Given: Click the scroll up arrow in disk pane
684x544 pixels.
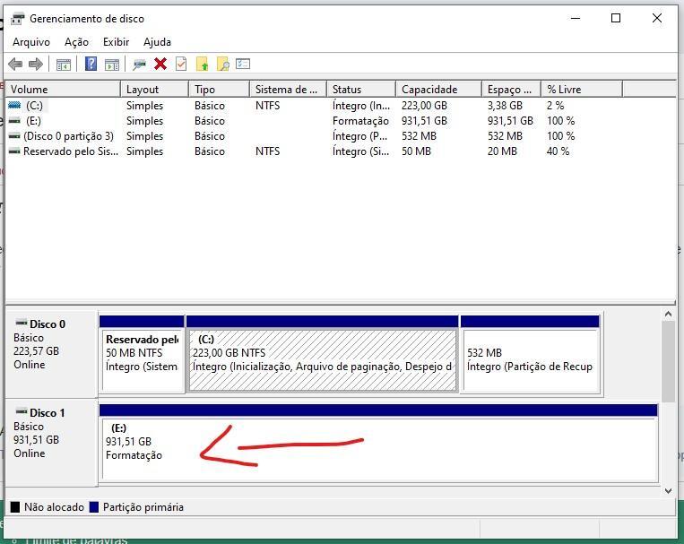Looking at the screenshot, I should 668,314.
